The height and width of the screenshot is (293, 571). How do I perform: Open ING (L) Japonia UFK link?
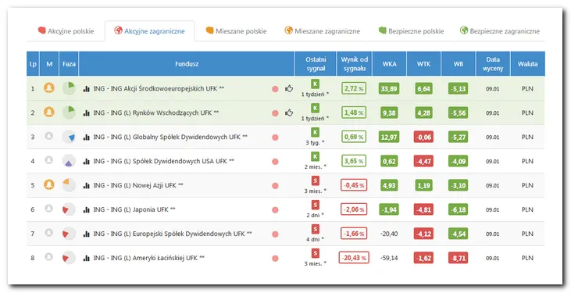[134, 209]
